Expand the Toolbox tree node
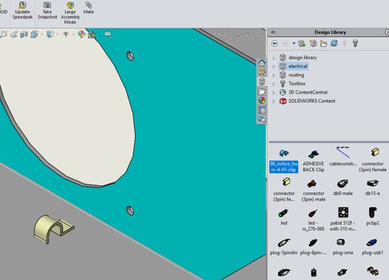The width and height of the screenshot is (389, 280). [274, 84]
